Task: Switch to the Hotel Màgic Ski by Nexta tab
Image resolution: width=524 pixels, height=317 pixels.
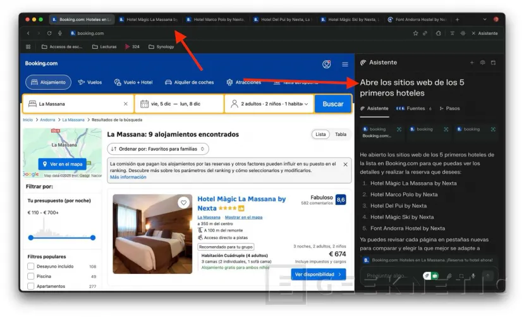Action: point(350,20)
